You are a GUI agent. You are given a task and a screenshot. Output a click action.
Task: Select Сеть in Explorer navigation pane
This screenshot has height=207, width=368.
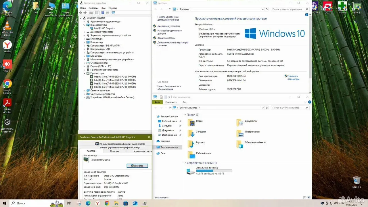click(163, 153)
